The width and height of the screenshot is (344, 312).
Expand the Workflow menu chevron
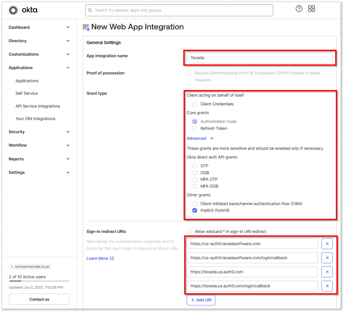click(x=68, y=145)
